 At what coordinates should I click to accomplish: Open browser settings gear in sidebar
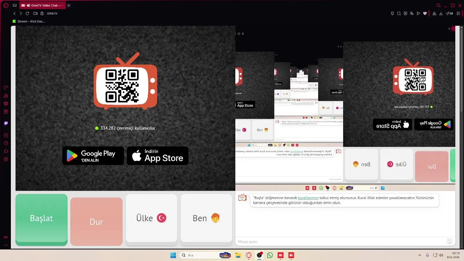coord(6,159)
